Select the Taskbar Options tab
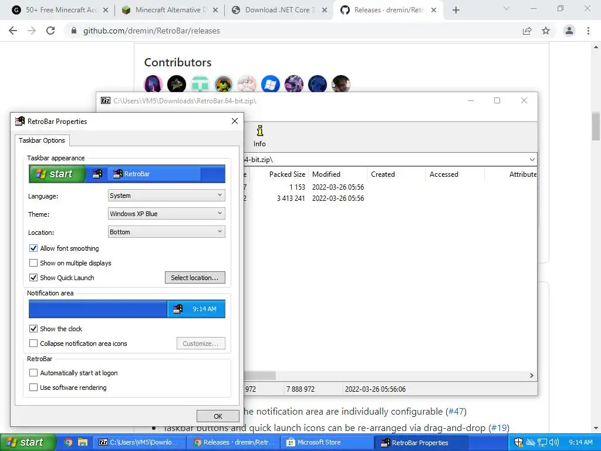The image size is (601, 451). [42, 140]
